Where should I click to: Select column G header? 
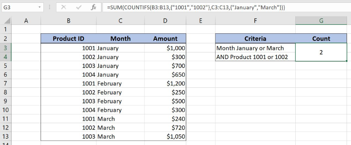[x=321, y=21]
